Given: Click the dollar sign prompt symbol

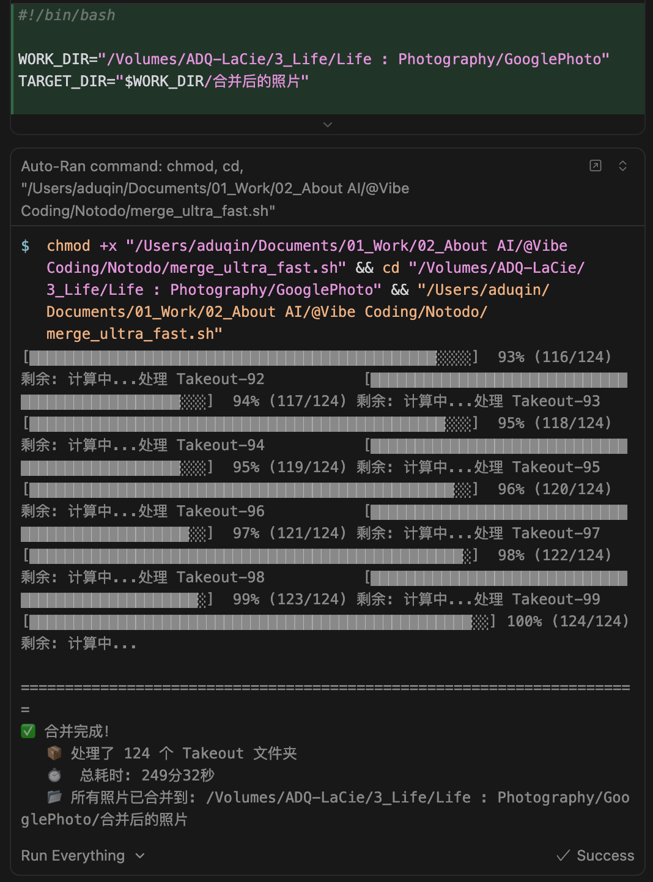Looking at the screenshot, I should point(25,246).
